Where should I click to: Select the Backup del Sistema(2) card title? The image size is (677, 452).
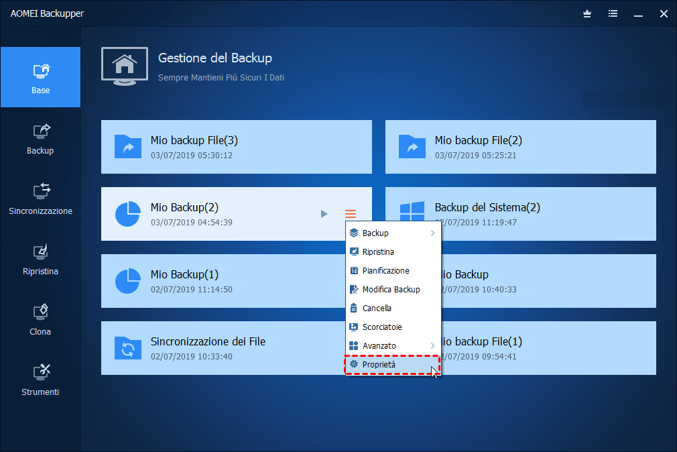pos(487,207)
